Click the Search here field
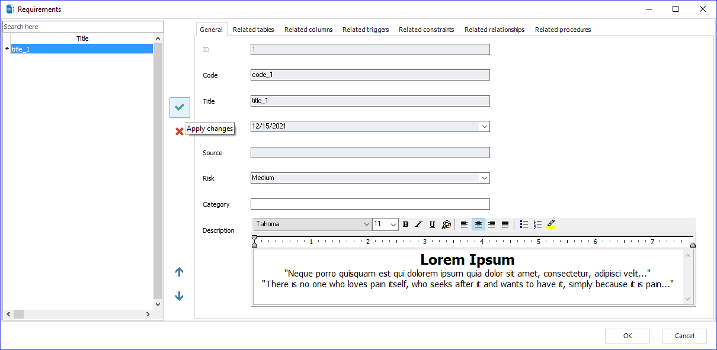 coord(83,26)
